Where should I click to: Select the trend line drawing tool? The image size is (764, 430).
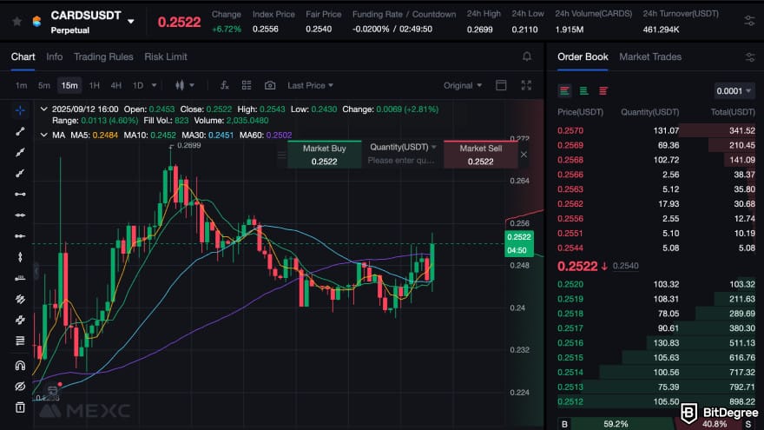pos(20,132)
